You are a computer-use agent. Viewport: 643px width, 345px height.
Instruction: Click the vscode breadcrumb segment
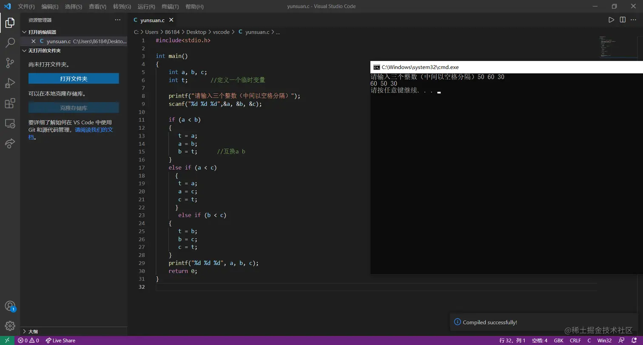coord(221,32)
